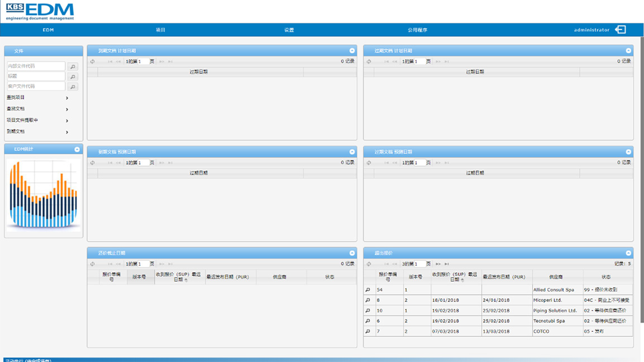Image resolution: width=644 pixels, height=362 pixels.
Task: Click the next-page arrow in 超出报价 pagination
Action: (x=438, y=263)
